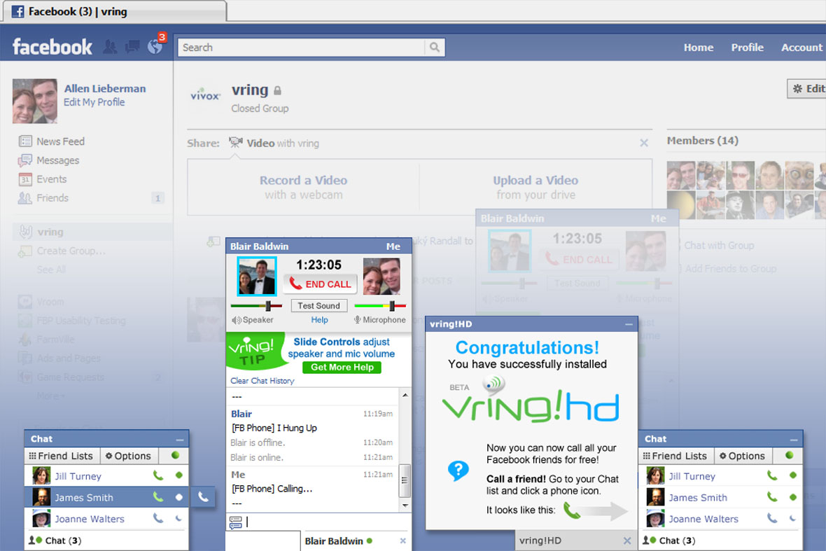Call Jill Turney via phone icon in right Chat panel

pos(772,475)
